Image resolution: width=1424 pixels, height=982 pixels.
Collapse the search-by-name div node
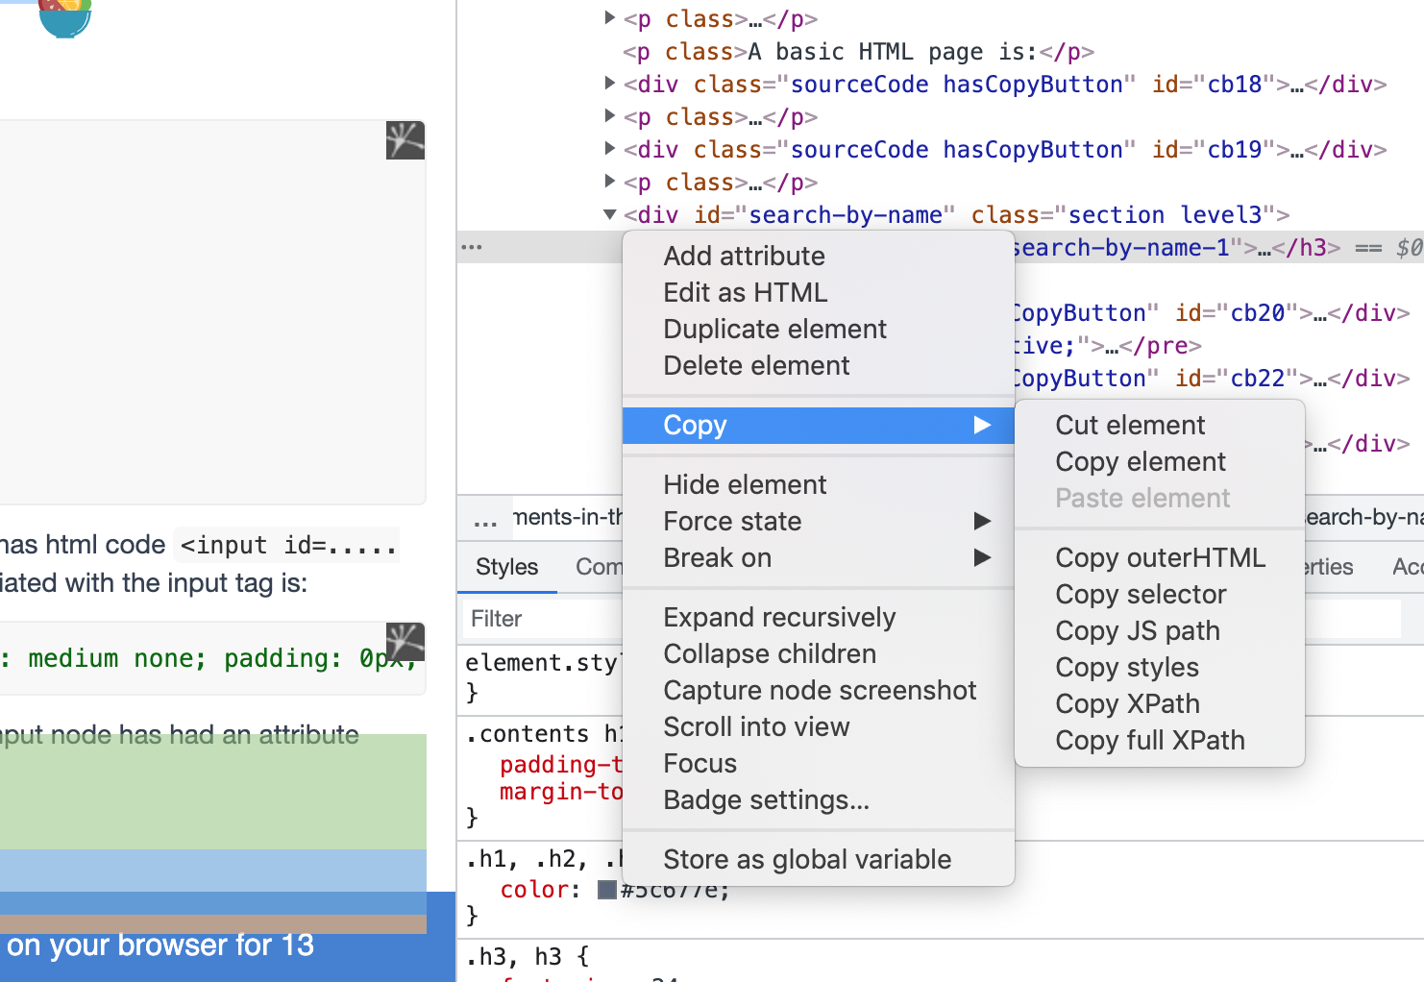[609, 214]
